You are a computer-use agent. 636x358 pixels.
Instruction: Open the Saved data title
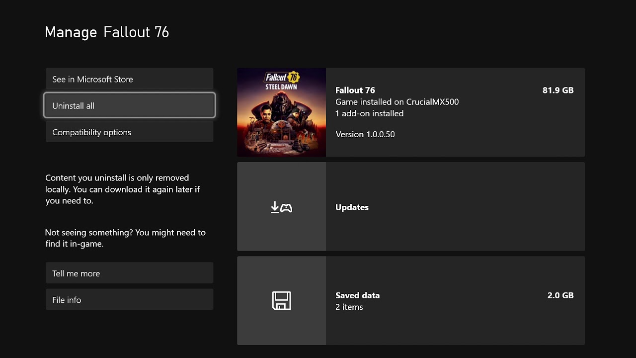click(x=357, y=295)
